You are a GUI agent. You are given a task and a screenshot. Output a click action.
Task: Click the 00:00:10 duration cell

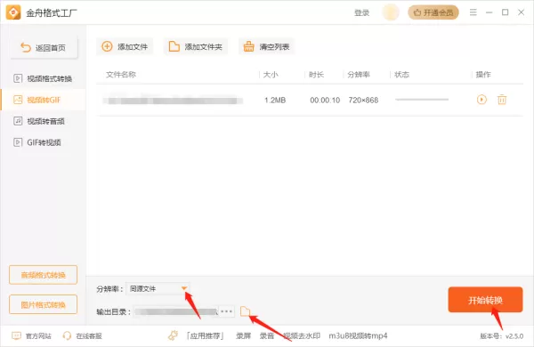click(325, 101)
